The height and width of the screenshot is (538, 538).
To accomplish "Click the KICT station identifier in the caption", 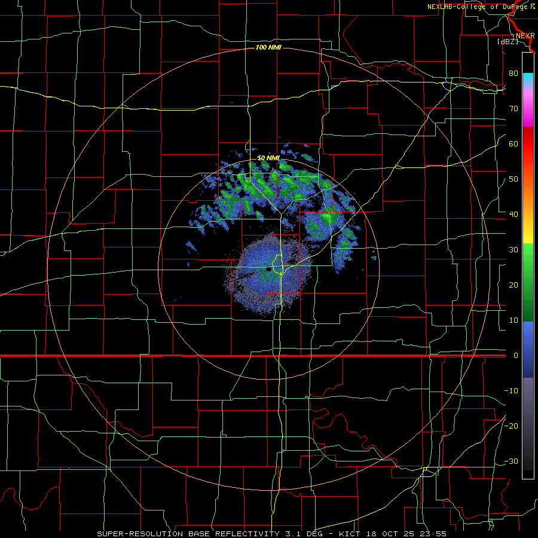I will [350, 534].
